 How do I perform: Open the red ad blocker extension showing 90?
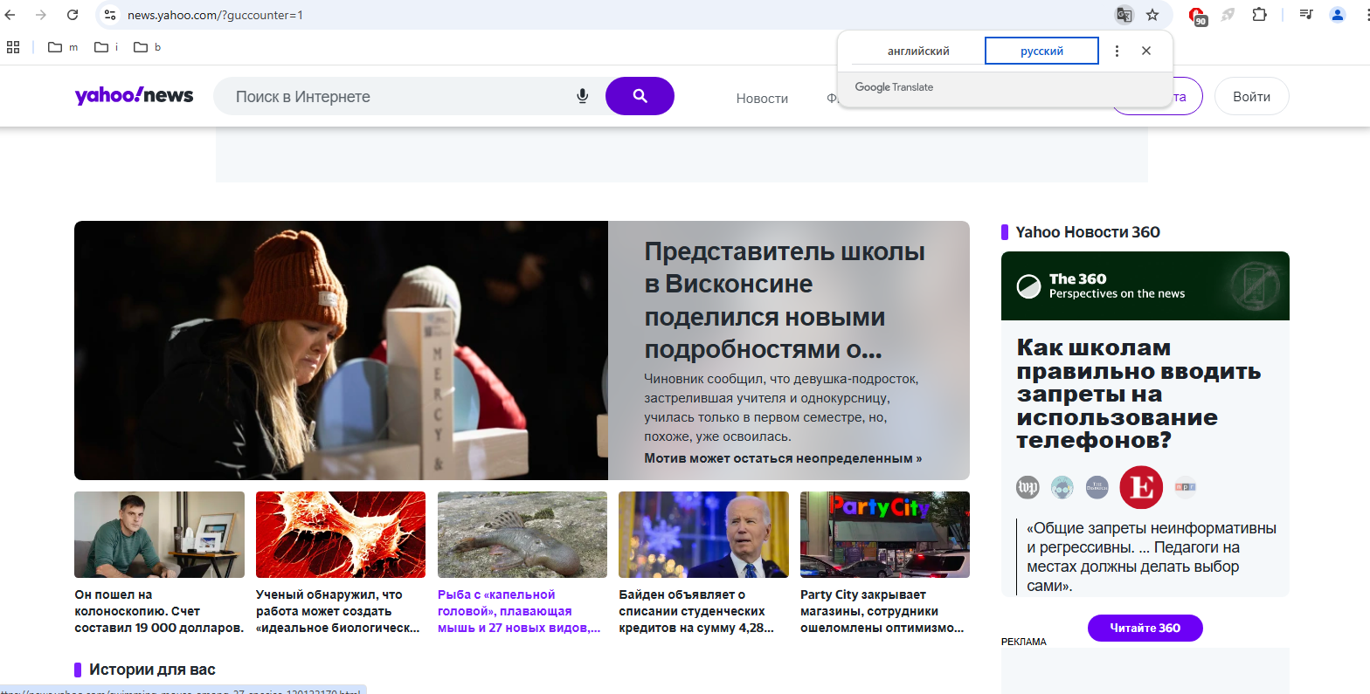1198,16
